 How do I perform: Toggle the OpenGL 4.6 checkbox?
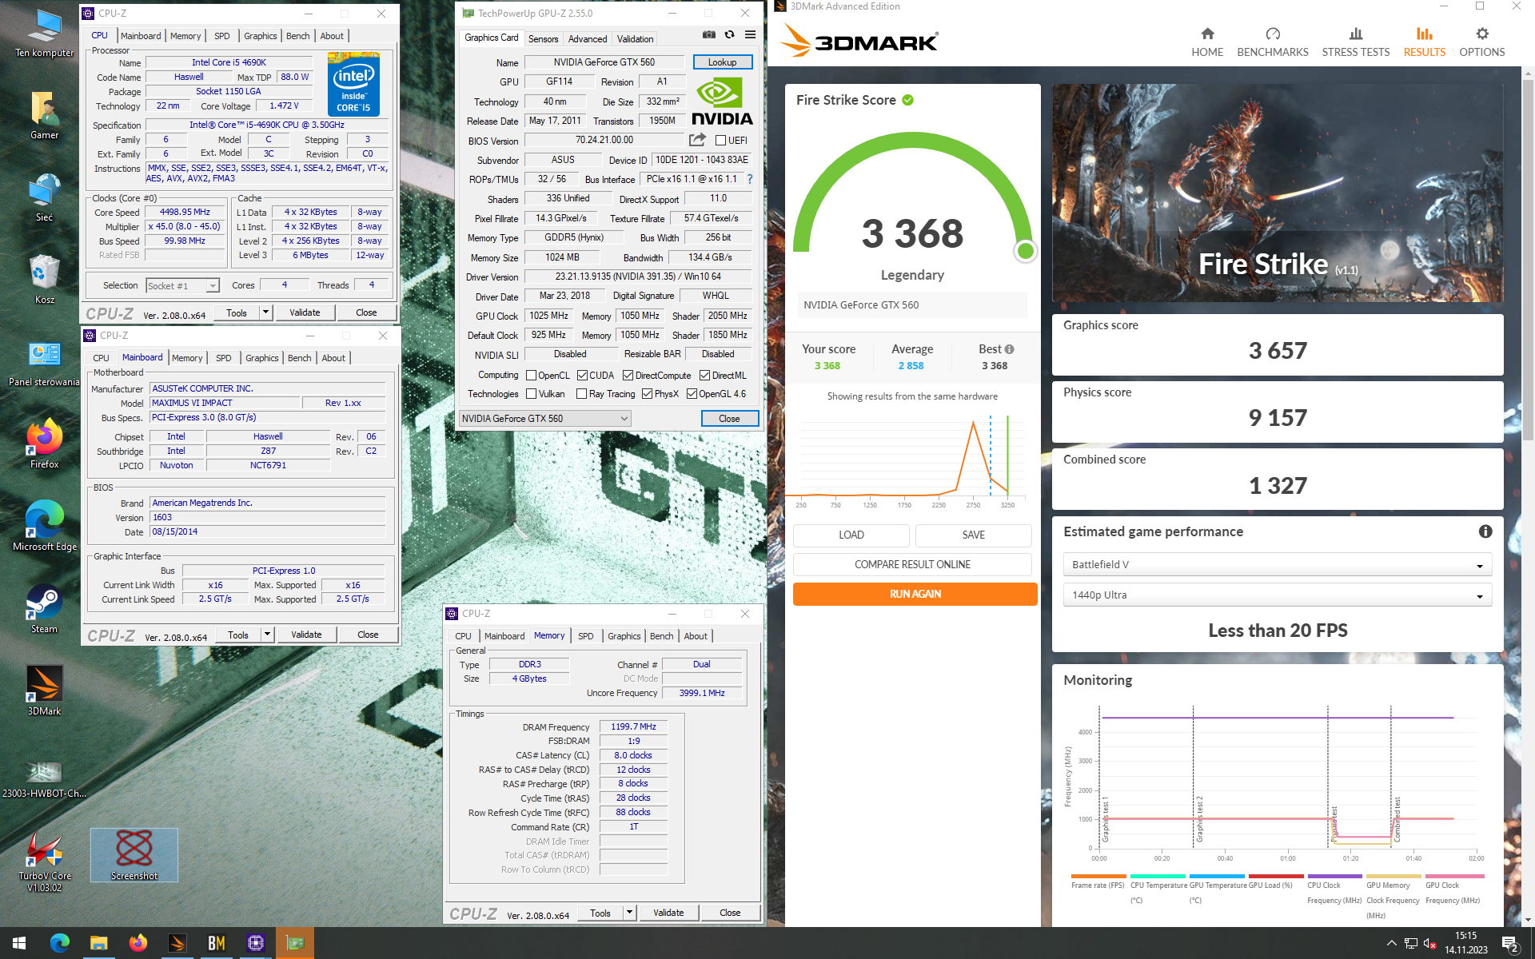click(692, 394)
